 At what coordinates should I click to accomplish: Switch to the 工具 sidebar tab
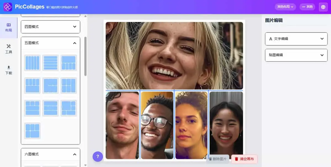coord(9,49)
